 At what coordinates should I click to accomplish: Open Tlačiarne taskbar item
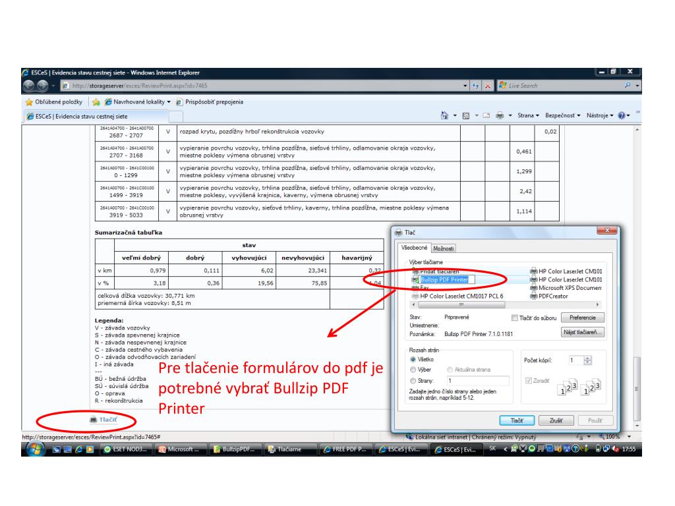click(x=289, y=449)
